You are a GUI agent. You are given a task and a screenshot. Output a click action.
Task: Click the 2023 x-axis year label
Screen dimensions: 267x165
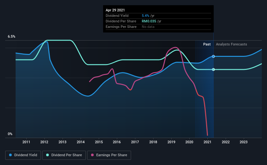click(244, 142)
